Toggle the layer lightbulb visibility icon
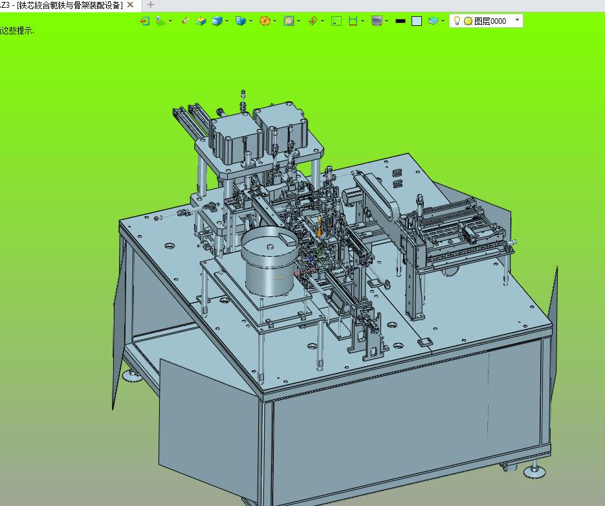The image size is (605, 506). 457,21
